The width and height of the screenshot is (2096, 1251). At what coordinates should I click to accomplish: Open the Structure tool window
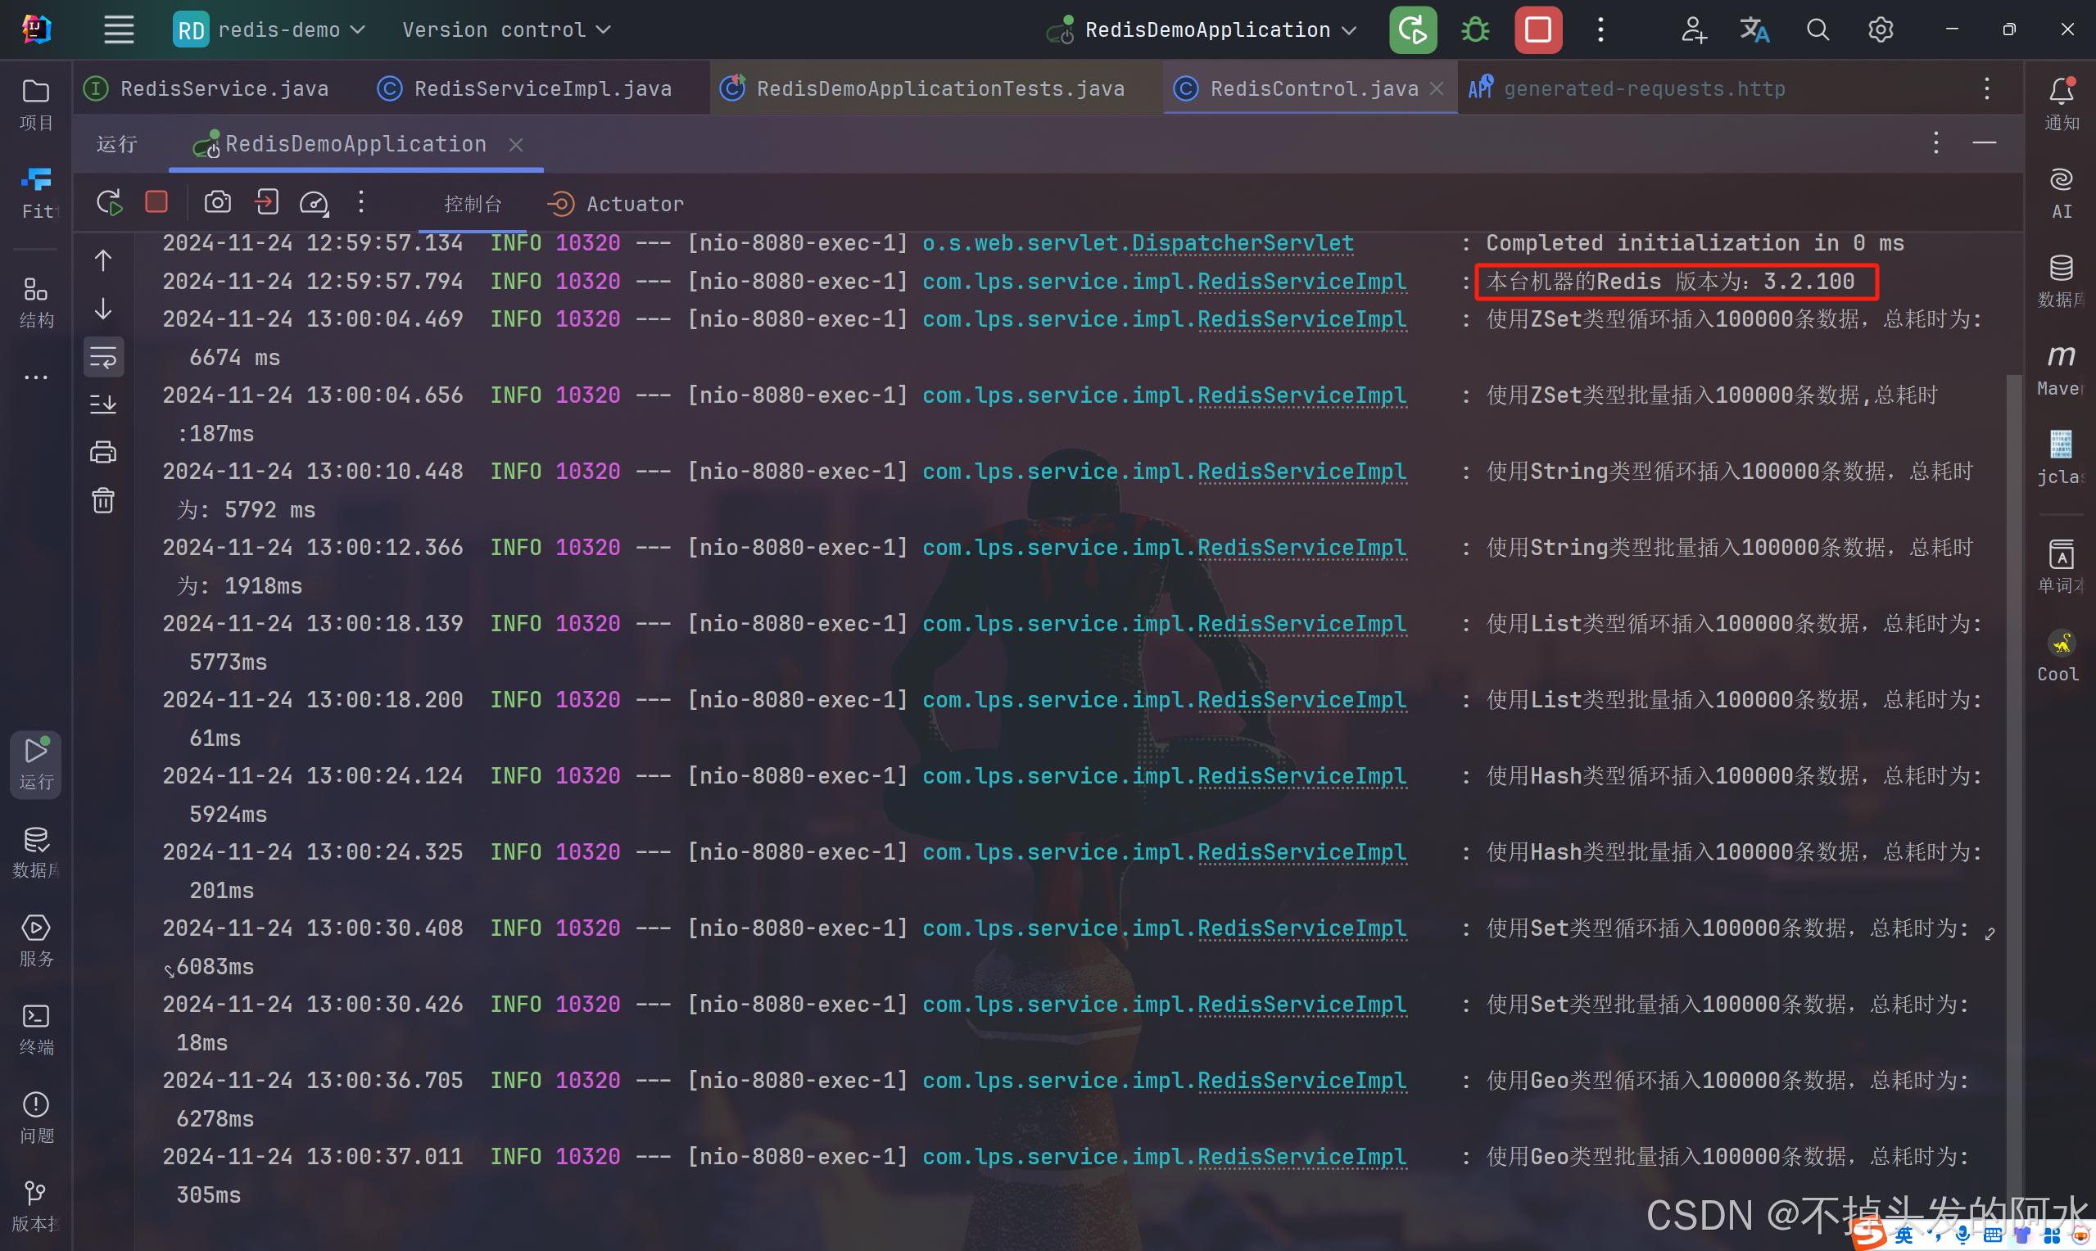(35, 302)
